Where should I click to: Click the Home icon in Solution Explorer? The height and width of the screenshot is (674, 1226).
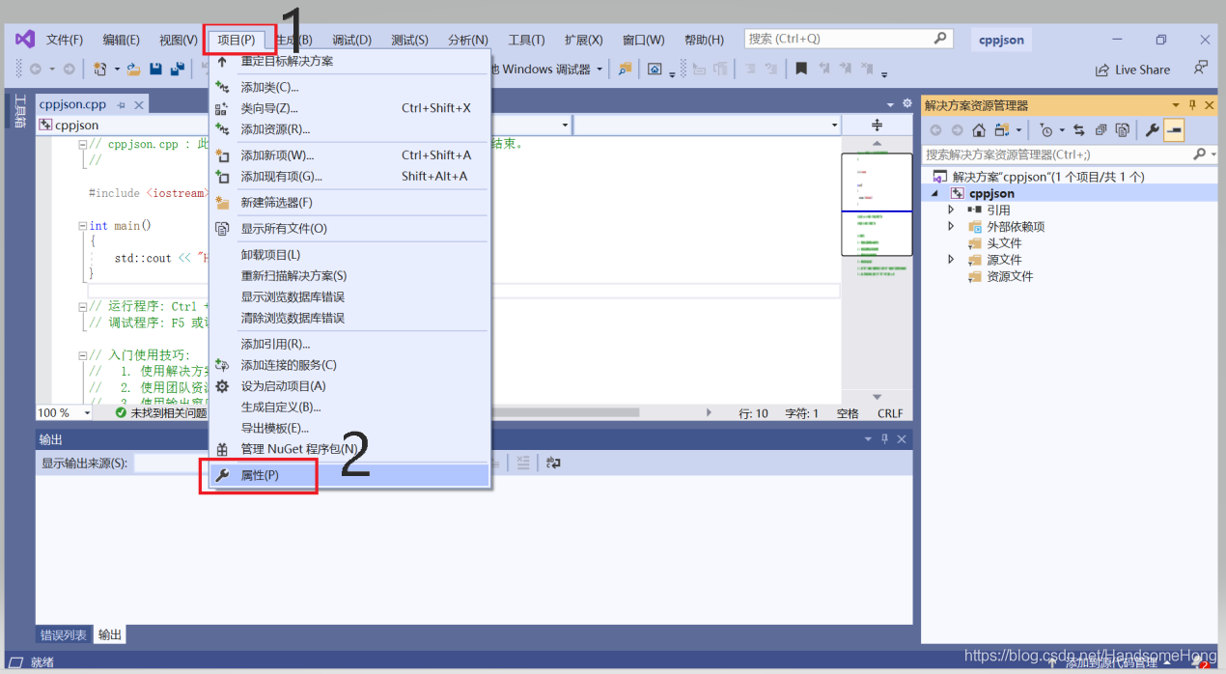pyautogui.click(x=979, y=130)
